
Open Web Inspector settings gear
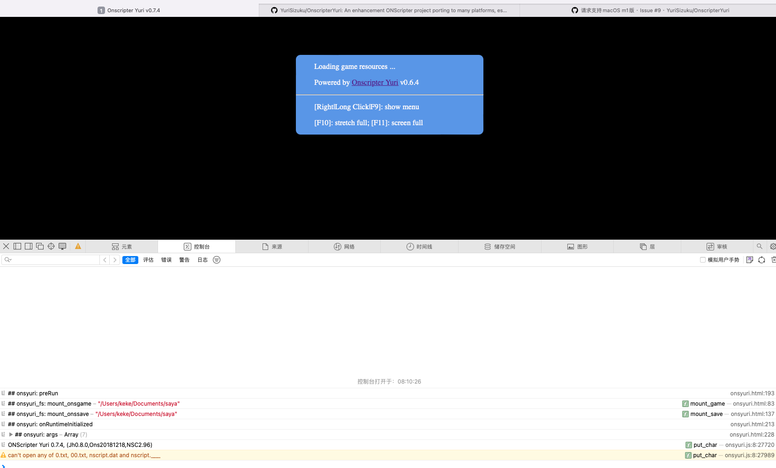773,246
